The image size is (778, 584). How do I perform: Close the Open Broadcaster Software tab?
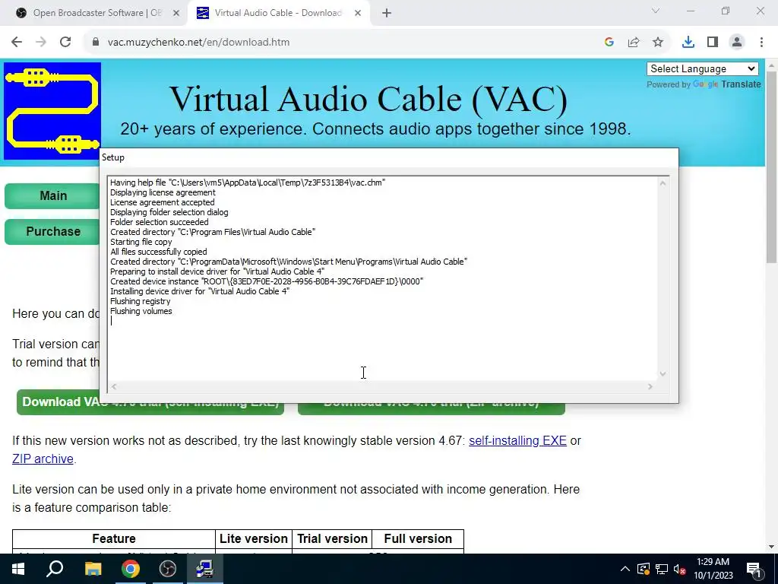coord(176,14)
